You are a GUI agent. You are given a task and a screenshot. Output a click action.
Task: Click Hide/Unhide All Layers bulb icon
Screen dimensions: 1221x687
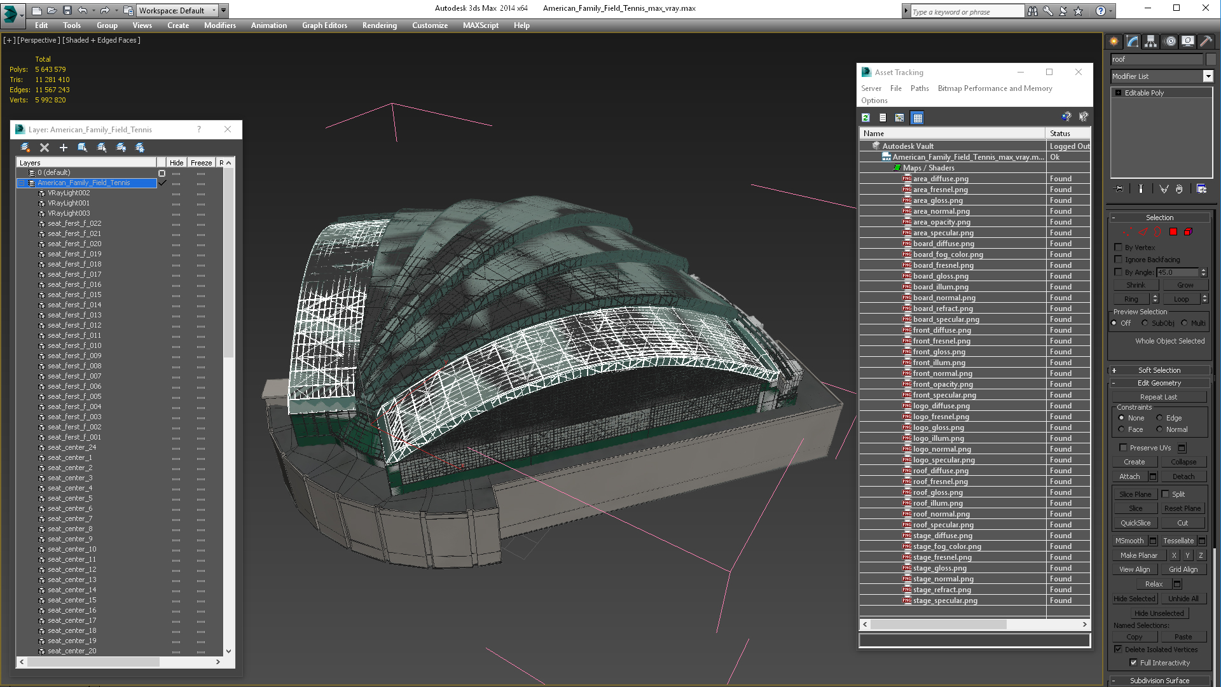(121, 148)
